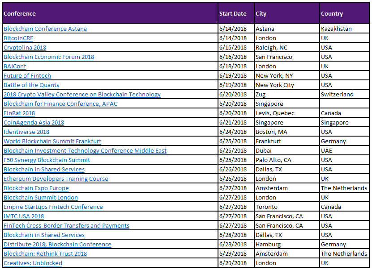Screen dimensions: 372x270
Task: Open the Battle of the Quants link
Action: click(31, 85)
